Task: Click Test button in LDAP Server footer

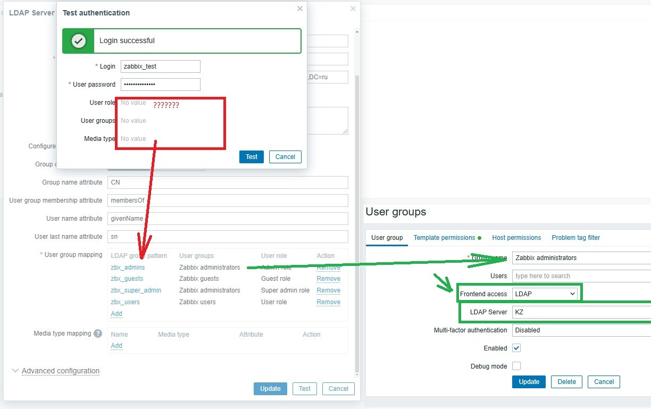Action: pyautogui.click(x=305, y=389)
